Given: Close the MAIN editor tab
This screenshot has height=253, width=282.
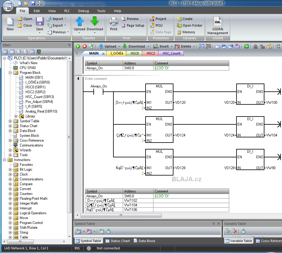Looking at the screenshot, I should coord(103,54).
